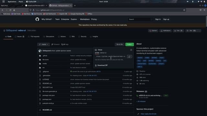Switch to the Pull requests tab
This screenshot has width=207, height=116.
tap(34, 36)
